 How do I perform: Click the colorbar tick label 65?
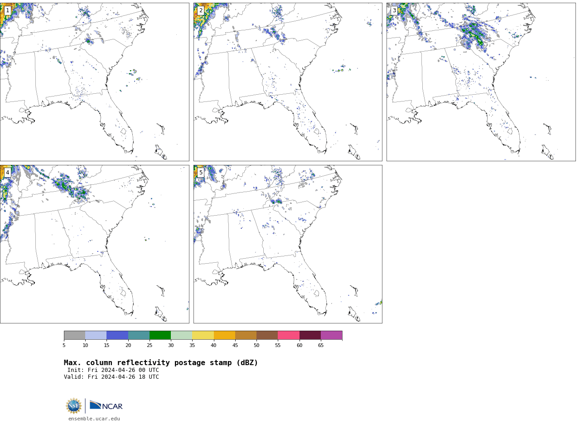point(321,346)
